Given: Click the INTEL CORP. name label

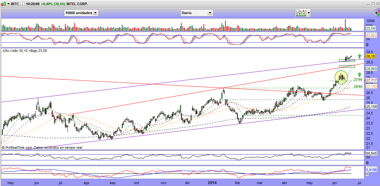Looking at the screenshot, I should click(77, 4).
